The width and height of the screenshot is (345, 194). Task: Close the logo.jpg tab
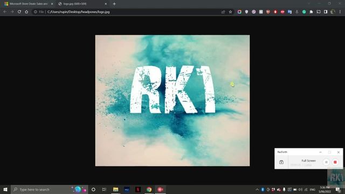[x=106, y=4]
